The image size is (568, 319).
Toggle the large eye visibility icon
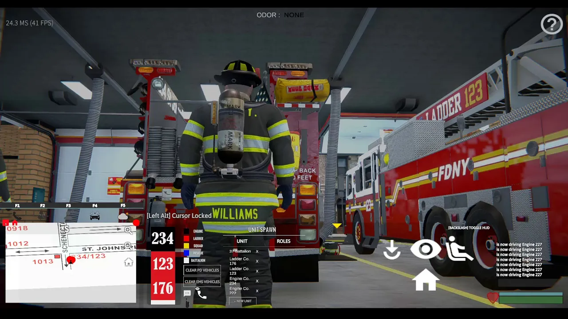pyautogui.click(x=426, y=249)
